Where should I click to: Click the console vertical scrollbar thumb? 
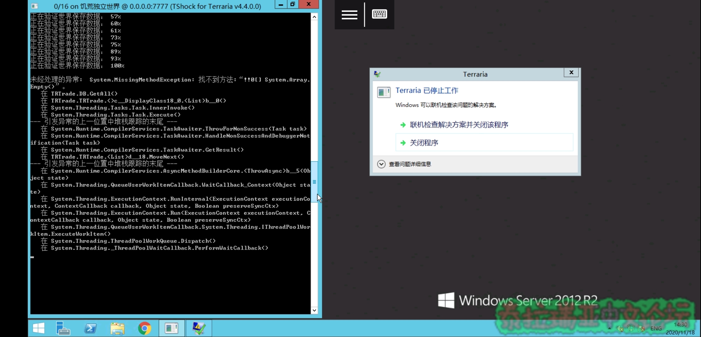click(314, 182)
